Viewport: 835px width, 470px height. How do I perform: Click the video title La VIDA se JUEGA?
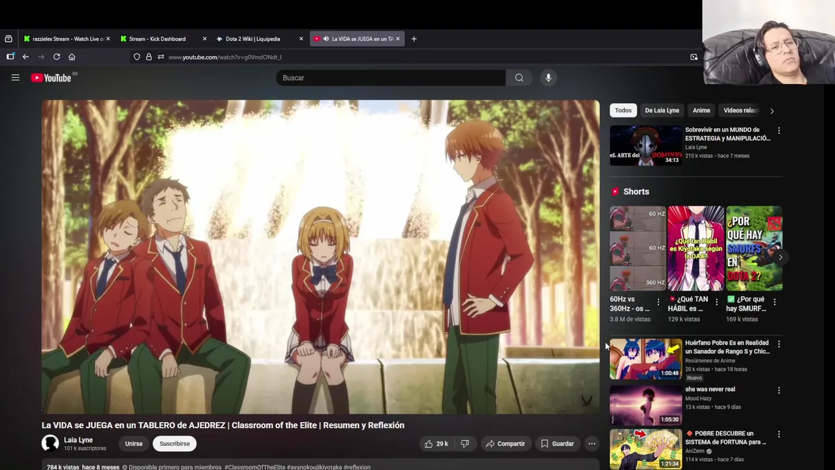click(223, 425)
